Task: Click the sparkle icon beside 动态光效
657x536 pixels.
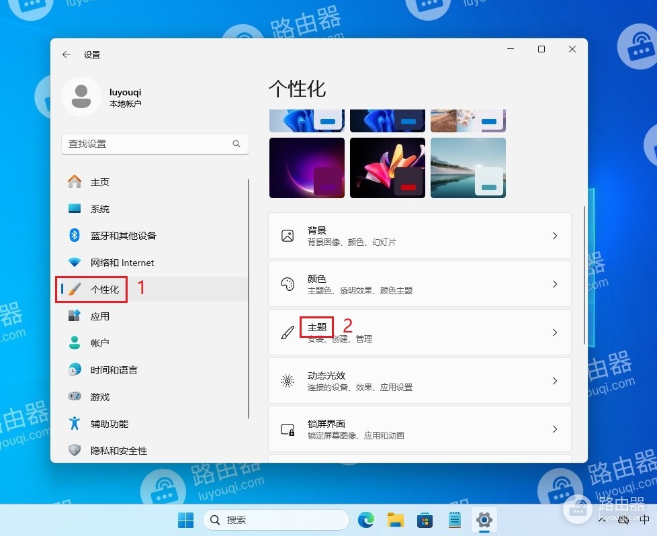Action: click(x=288, y=381)
